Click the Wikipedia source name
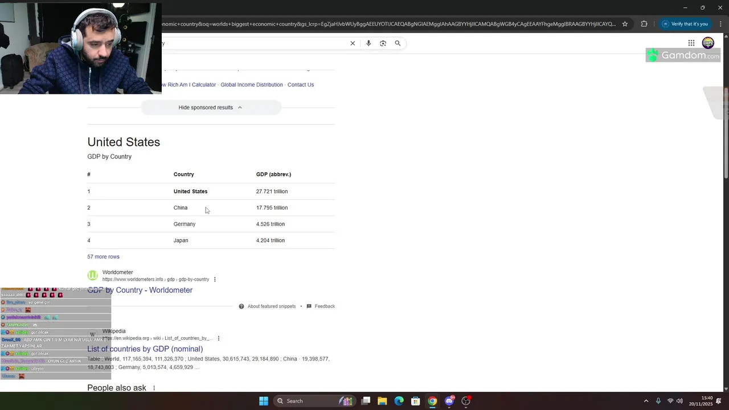729x410 pixels. tap(114, 331)
